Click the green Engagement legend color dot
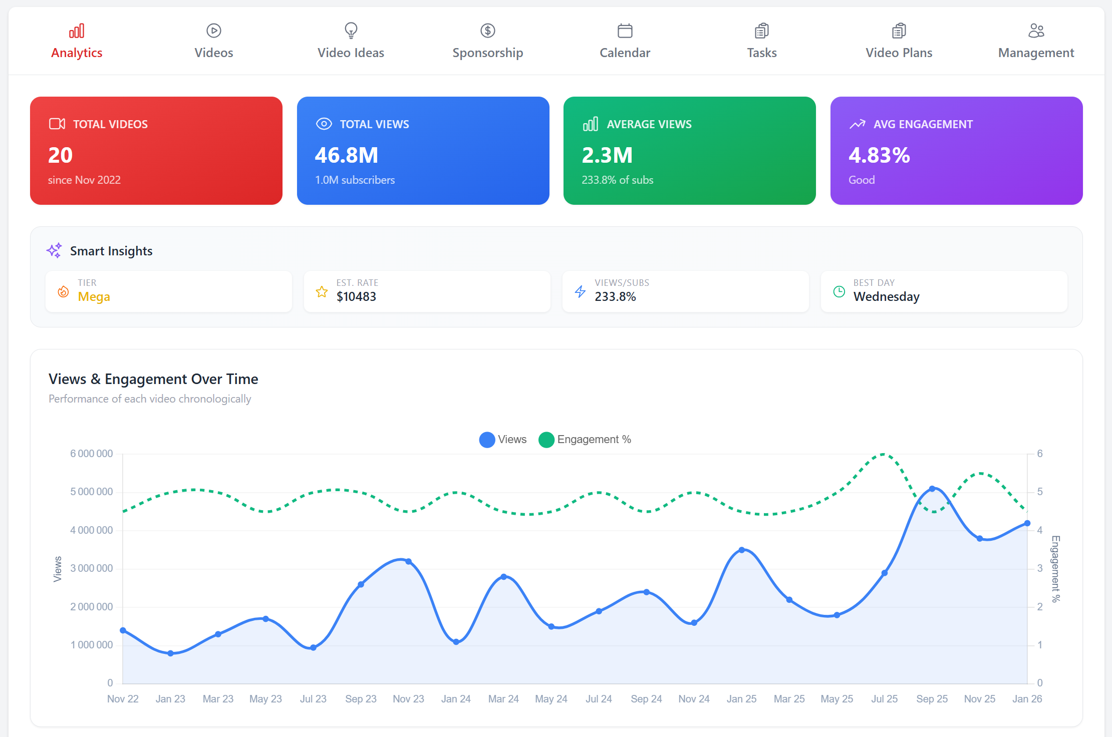The width and height of the screenshot is (1112, 737). click(546, 440)
